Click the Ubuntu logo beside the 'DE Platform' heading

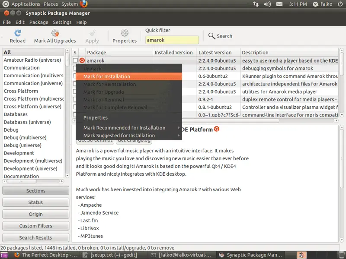point(217,129)
